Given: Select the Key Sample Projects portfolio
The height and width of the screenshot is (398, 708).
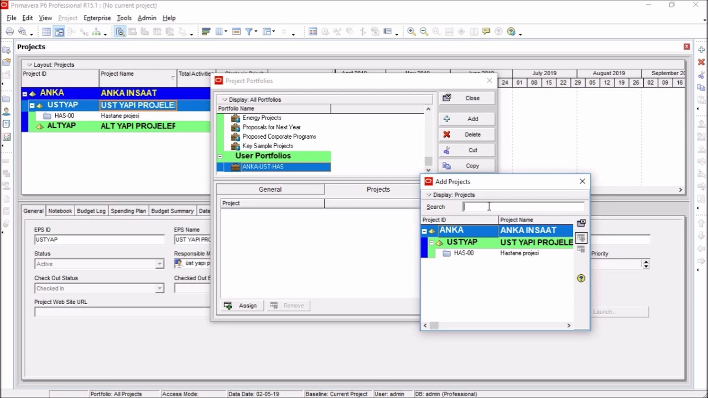Looking at the screenshot, I should pos(268,146).
